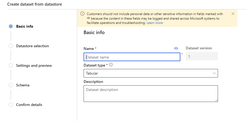
Task: Open the Learn more link
Action: [x=155, y=23]
